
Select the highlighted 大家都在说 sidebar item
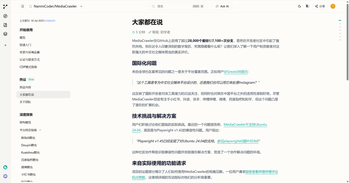43,94
